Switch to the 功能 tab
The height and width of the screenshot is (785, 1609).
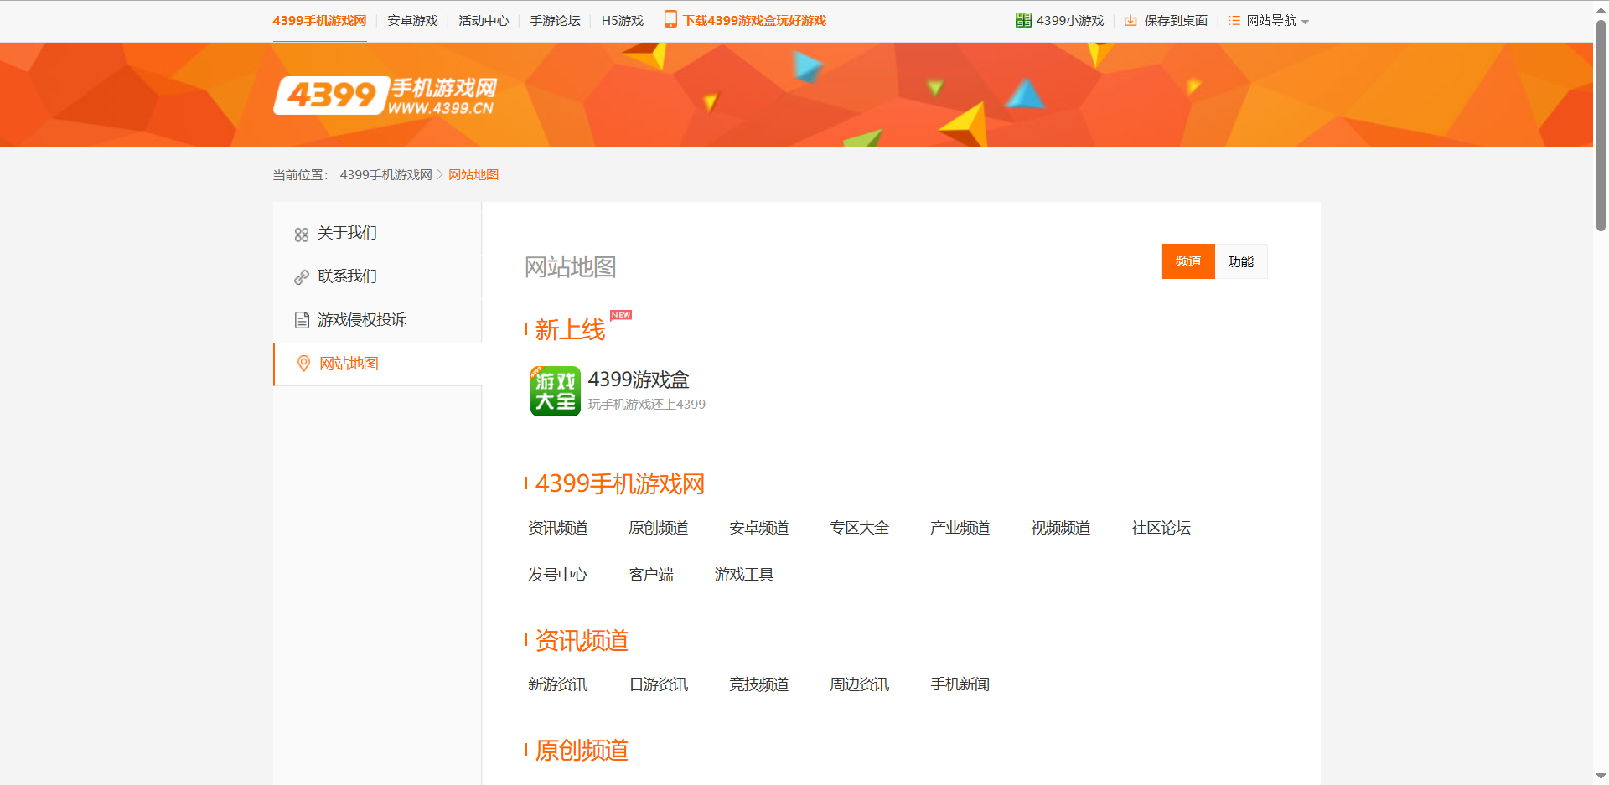(1241, 261)
